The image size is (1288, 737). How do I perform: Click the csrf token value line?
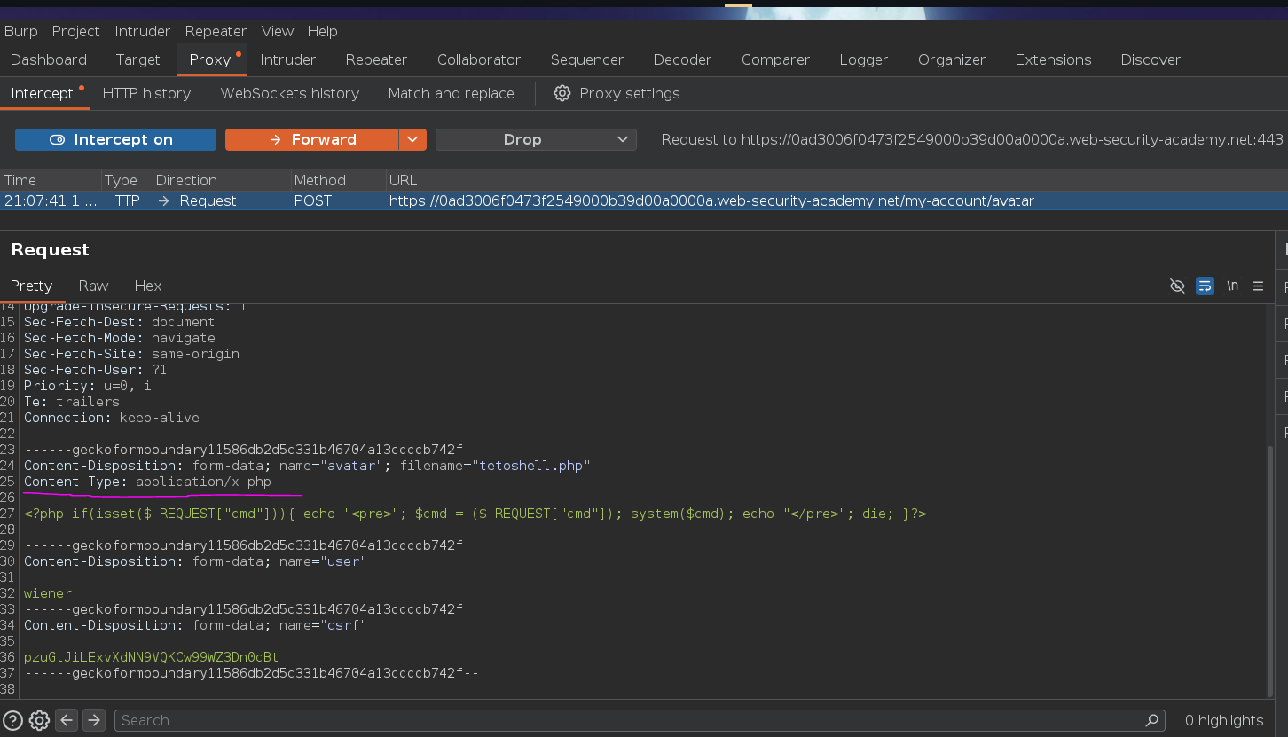click(151, 657)
